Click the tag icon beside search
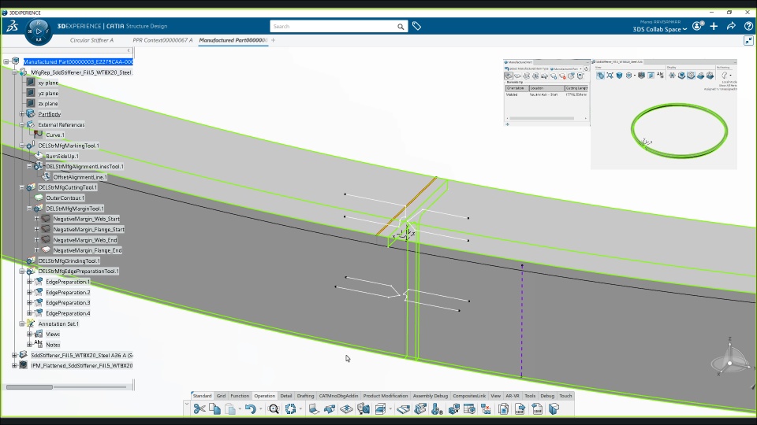 tap(416, 27)
